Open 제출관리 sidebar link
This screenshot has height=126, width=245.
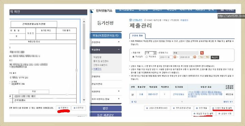click(97, 69)
